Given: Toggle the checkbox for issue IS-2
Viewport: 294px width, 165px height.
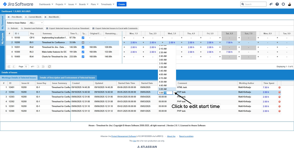Looking at the screenshot, I should [x=83, y=47].
